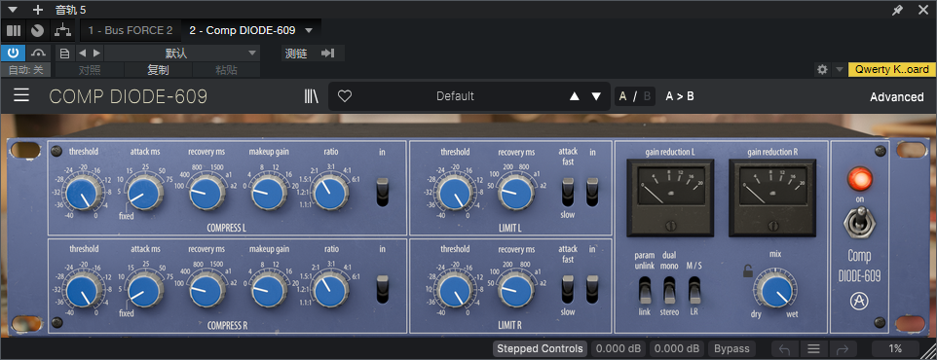Viewport: 937px width, 360px height.
Task: Click the 复制 copy button
Action: tap(159, 70)
